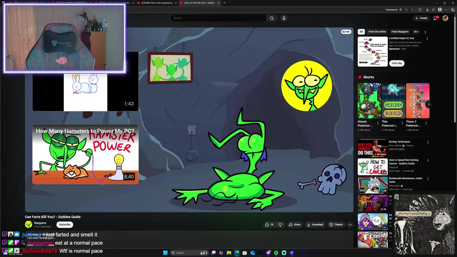
Task: Open options for Bushworld Adventures video
Action: point(428,179)
